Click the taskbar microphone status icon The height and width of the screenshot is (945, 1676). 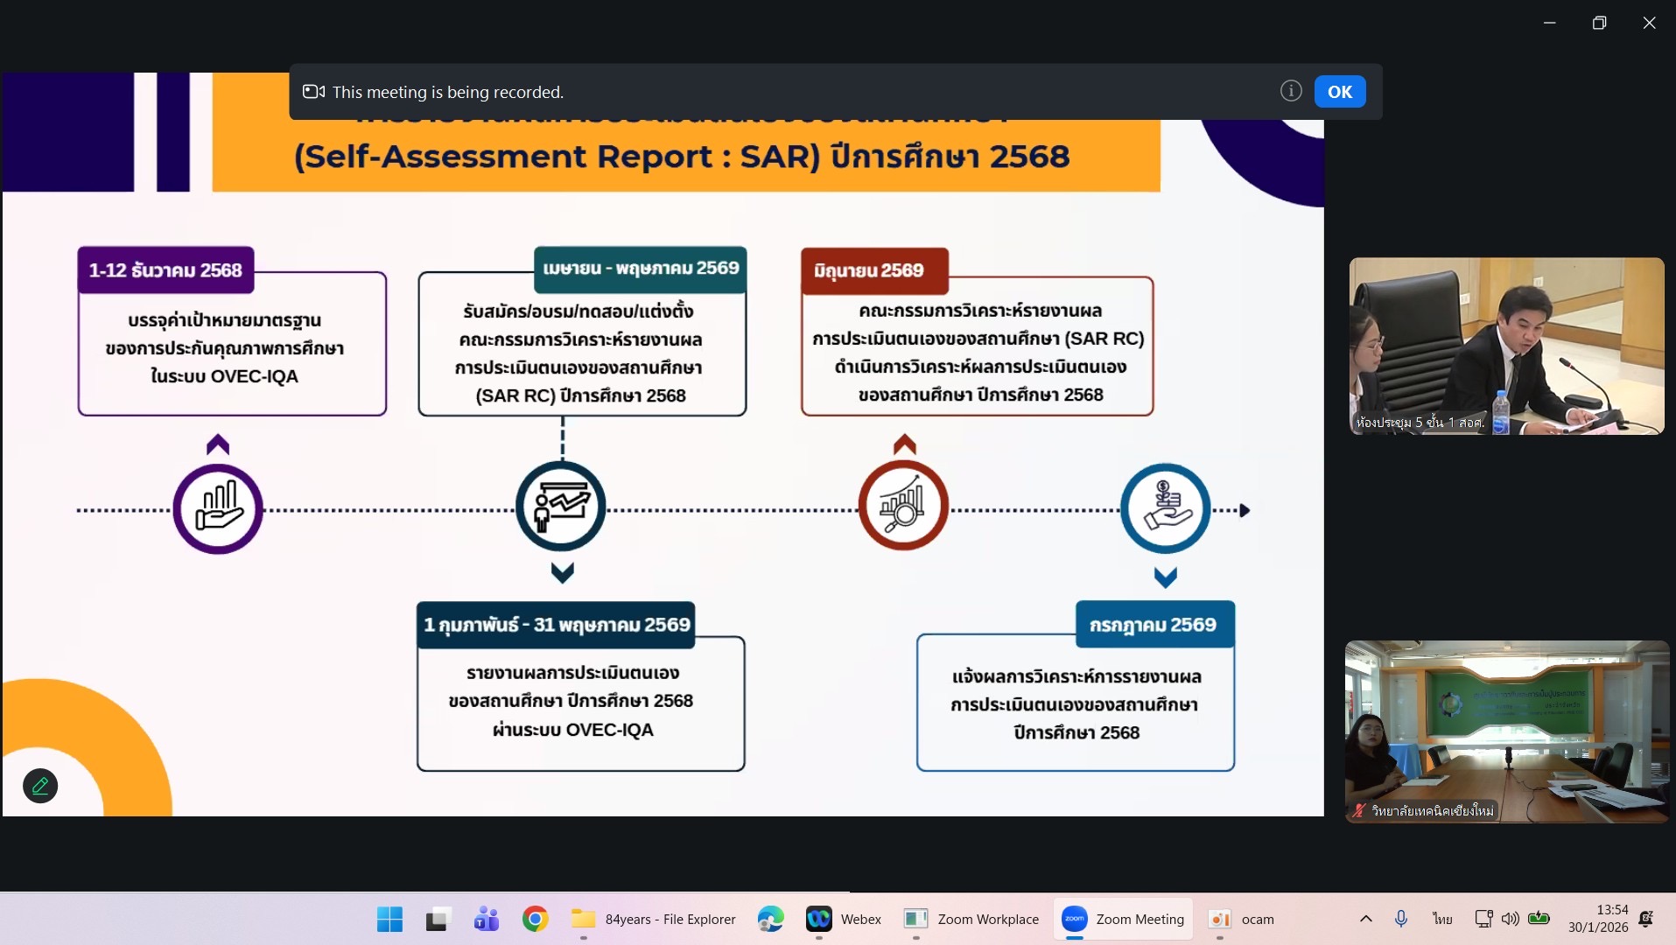tap(1401, 919)
